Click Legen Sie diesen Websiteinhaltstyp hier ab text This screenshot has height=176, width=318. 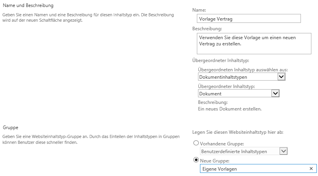pyautogui.click(x=238, y=132)
